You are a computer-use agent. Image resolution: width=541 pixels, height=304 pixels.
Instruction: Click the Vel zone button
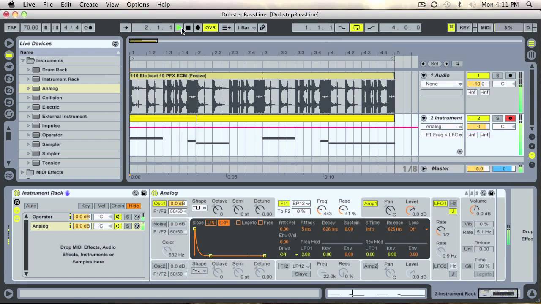pos(101,206)
